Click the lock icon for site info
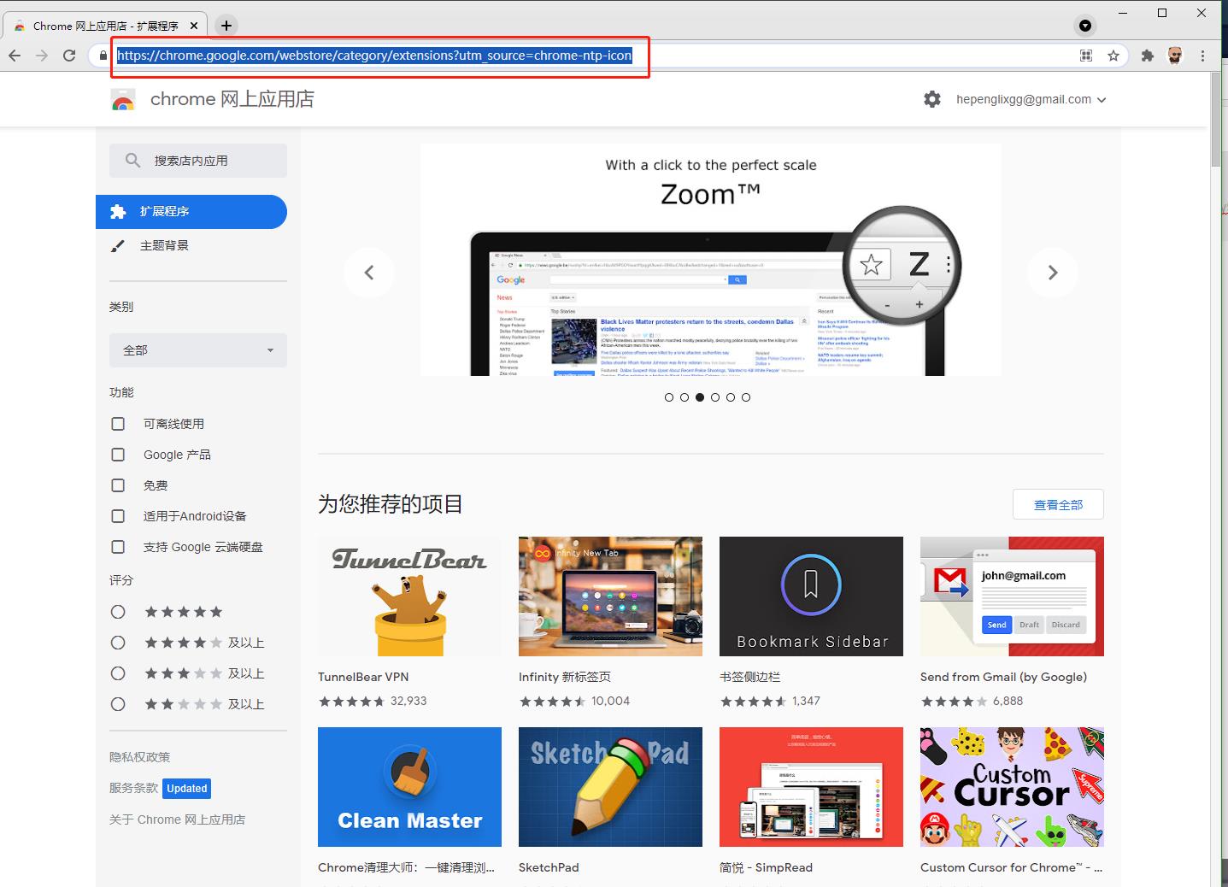Screen dimensions: 1228x887 (103, 56)
